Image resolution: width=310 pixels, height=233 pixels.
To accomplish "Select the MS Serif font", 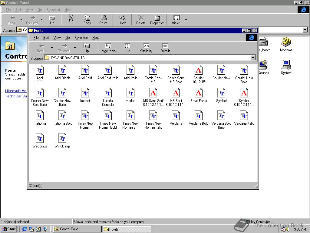I will coord(176,97).
